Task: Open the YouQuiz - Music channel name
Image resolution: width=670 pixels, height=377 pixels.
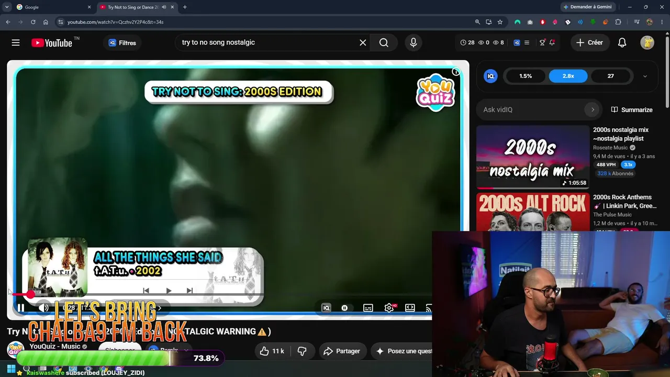Action: pos(55,346)
